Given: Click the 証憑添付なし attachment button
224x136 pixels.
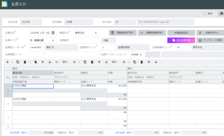Looking at the screenshot, I should click(x=210, y=33).
